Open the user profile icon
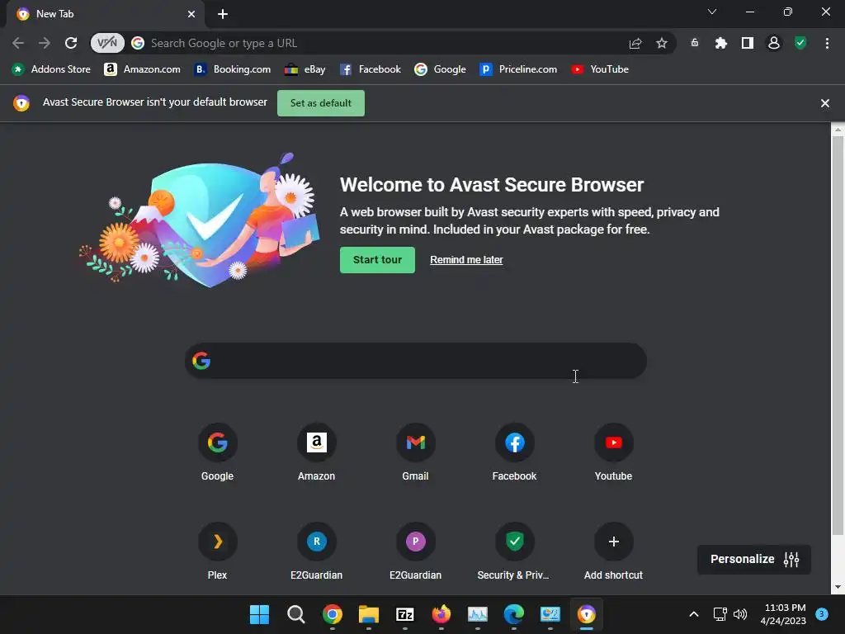845x634 pixels. pyautogui.click(x=773, y=43)
